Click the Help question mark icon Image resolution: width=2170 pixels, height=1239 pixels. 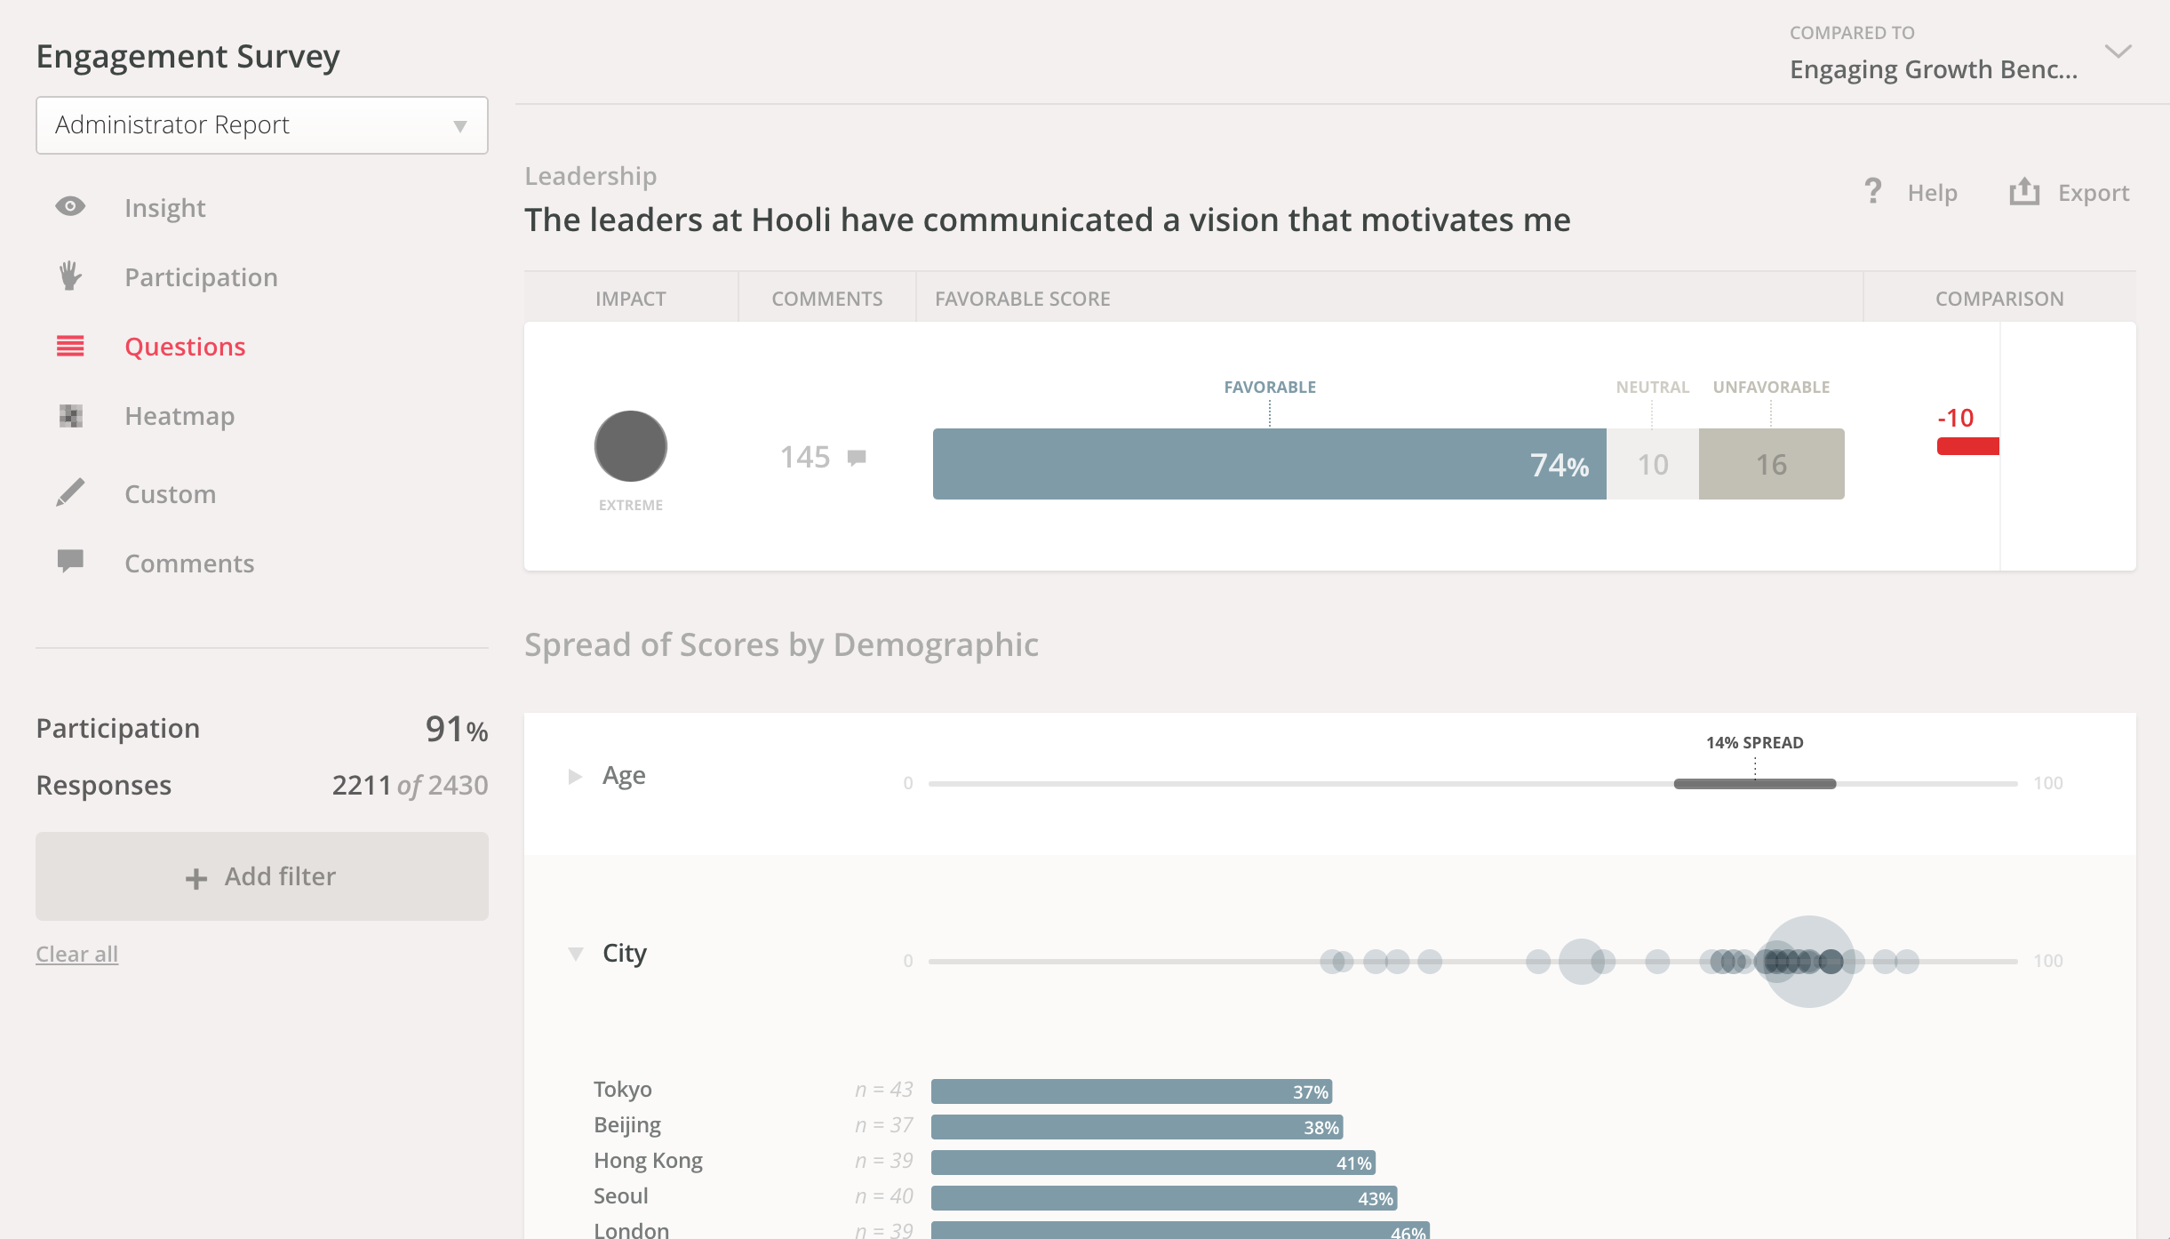[1873, 191]
